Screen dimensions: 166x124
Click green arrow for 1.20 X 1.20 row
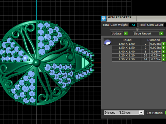click(164, 55)
